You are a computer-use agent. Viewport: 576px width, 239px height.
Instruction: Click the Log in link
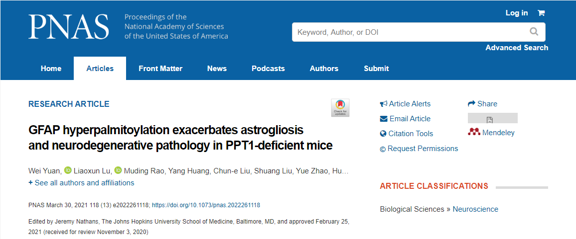coord(516,13)
